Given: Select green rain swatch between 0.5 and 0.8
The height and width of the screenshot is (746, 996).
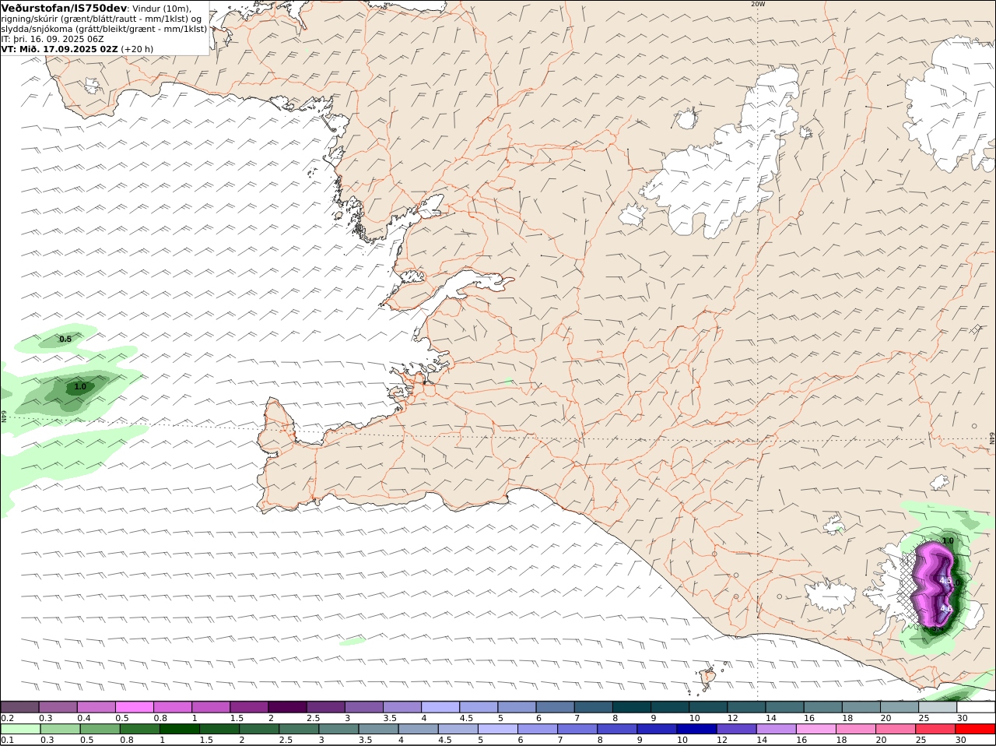Looking at the screenshot, I should 100,729.
